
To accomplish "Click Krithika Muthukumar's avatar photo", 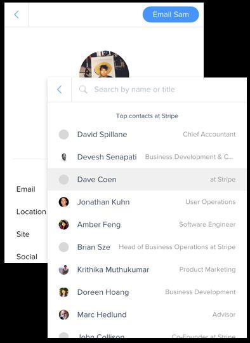I will pyautogui.click(x=64, y=269).
